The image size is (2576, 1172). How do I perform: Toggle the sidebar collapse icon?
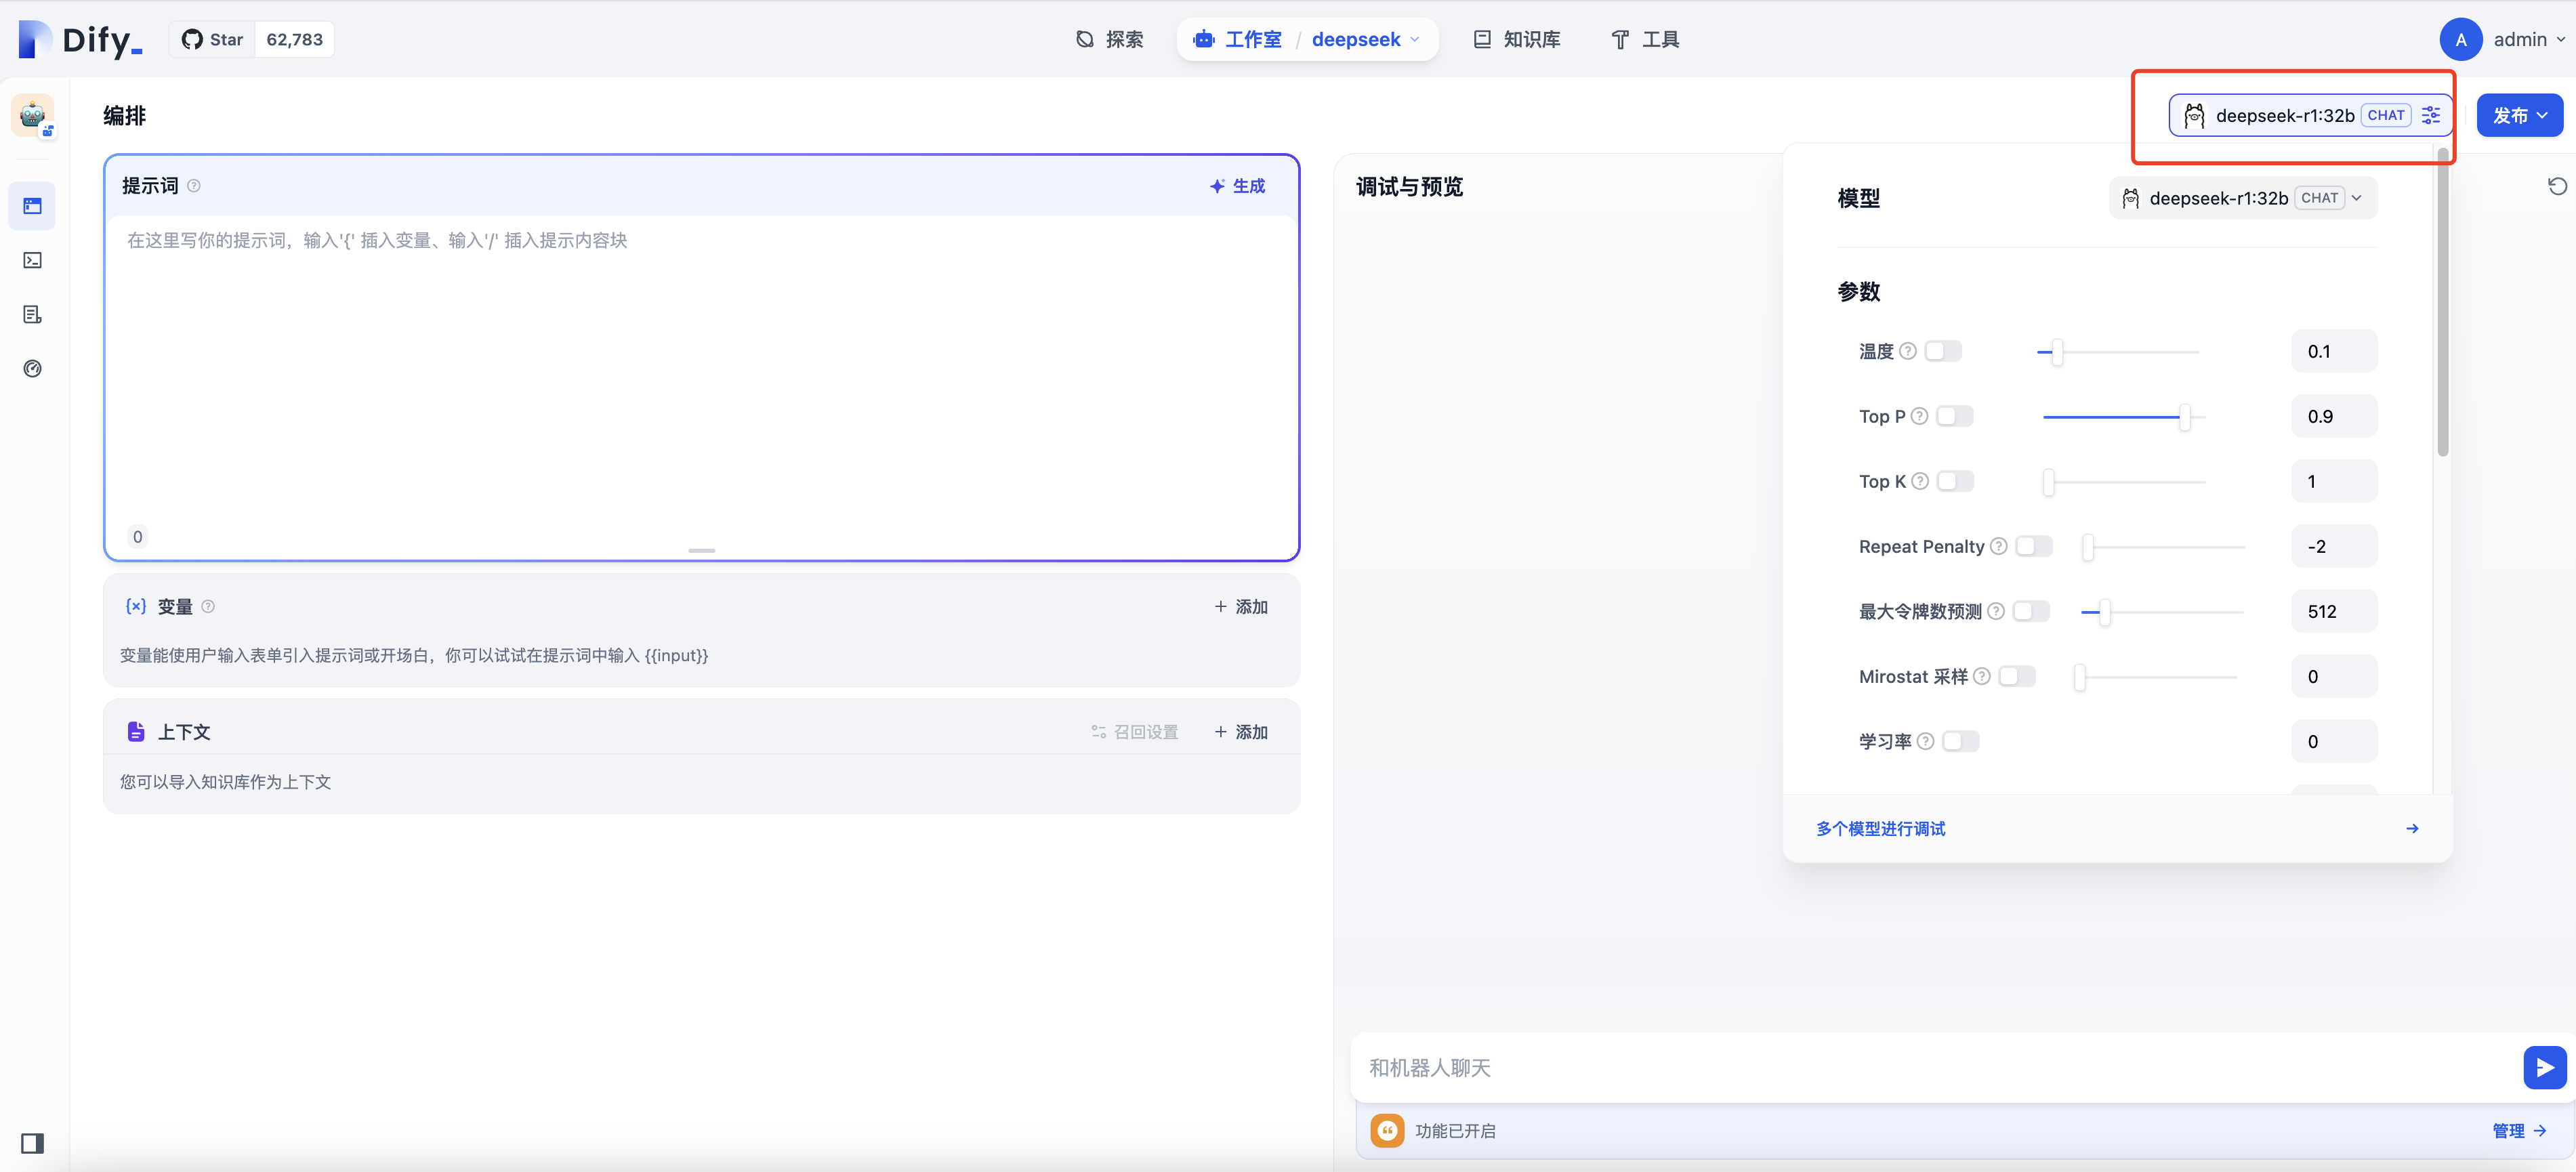(x=32, y=1143)
